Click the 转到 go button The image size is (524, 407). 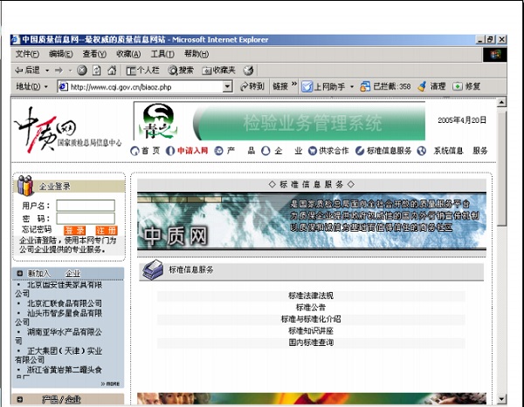click(252, 87)
